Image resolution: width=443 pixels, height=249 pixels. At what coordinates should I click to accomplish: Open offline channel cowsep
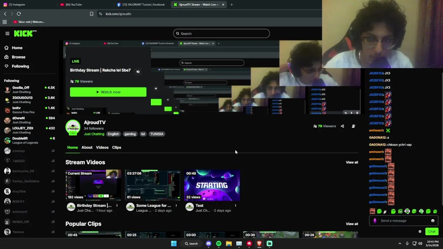[30, 151]
